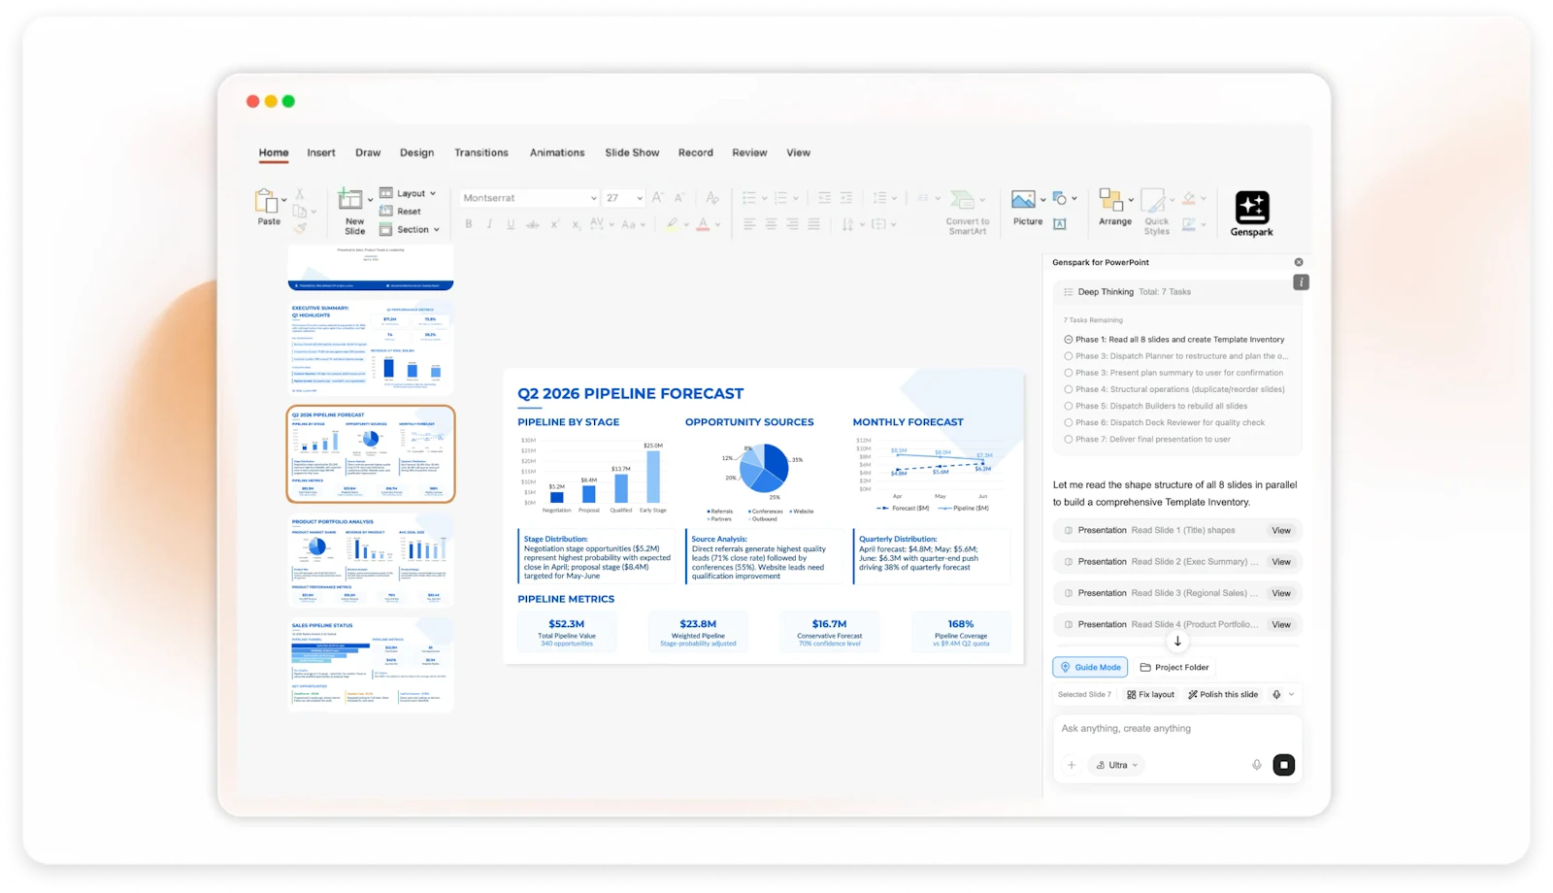
Task: Stop generation with the black square button
Action: coord(1283,765)
